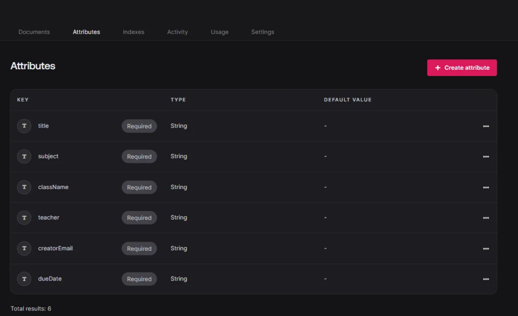Image resolution: width=518 pixels, height=316 pixels.
Task: Click the Create attribute button
Action: pos(462,67)
